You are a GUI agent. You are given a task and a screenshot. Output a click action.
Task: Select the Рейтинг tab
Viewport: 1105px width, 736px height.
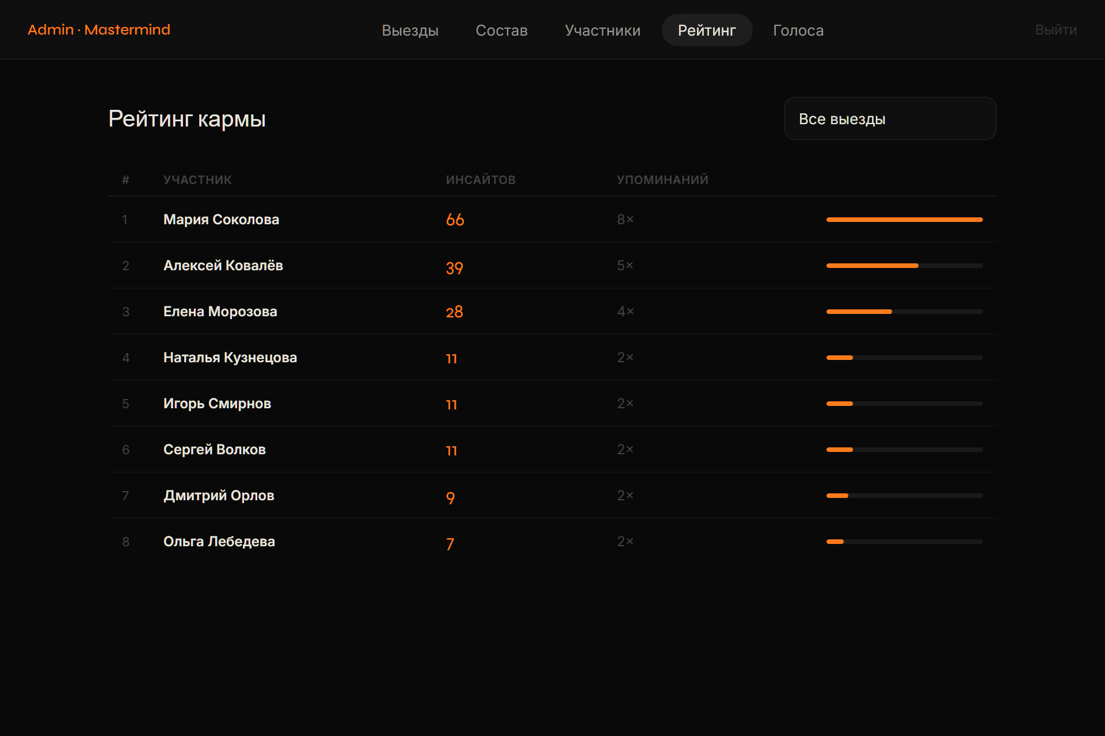[x=707, y=30]
